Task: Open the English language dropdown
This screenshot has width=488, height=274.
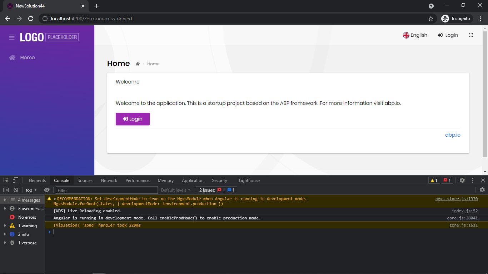Action: 415,35
